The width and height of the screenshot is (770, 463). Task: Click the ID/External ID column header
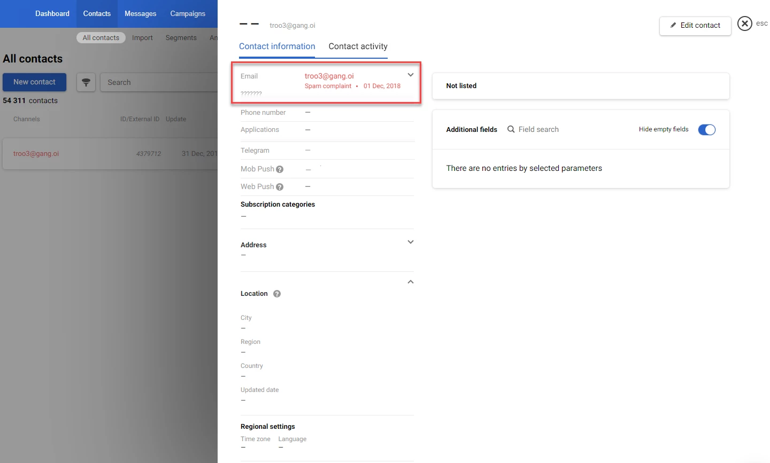[x=140, y=119]
